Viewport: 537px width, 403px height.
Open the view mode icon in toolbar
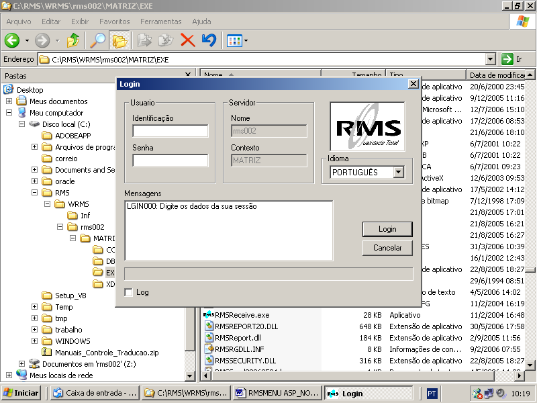tap(234, 40)
